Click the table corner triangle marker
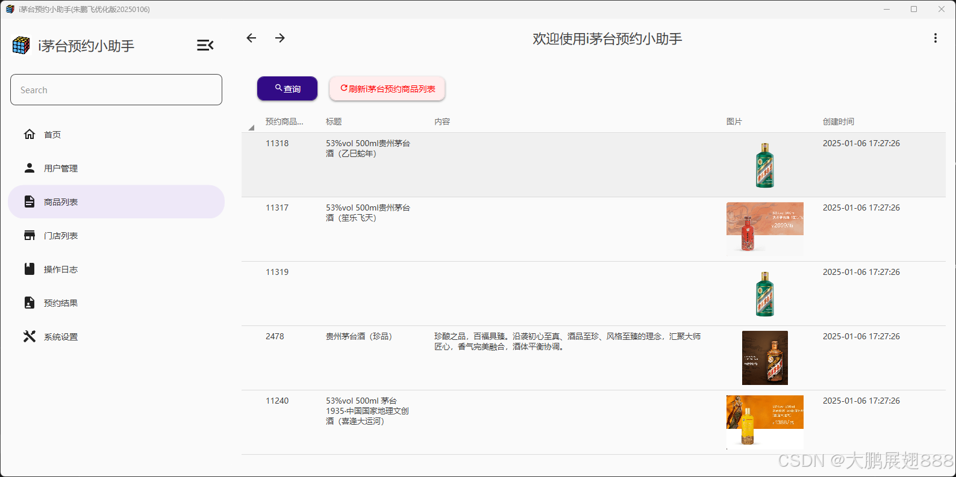Viewport: 956px width, 477px height. [x=251, y=127]
